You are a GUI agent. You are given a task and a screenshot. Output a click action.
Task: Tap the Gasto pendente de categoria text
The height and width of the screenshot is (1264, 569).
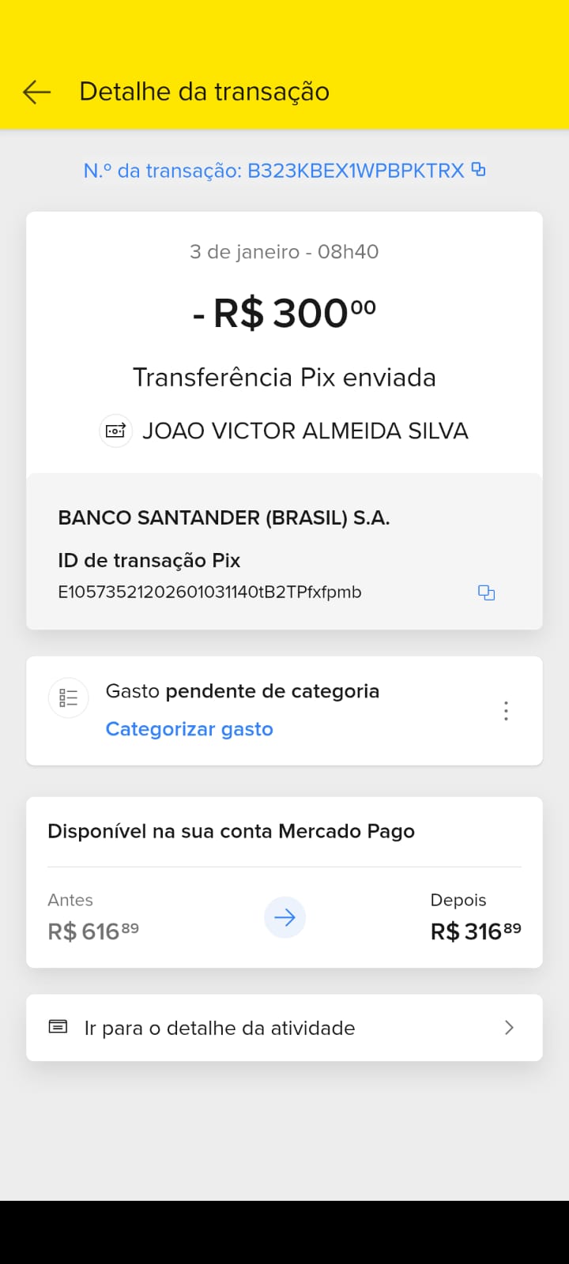pyautogui.click(x=243, y=691)
